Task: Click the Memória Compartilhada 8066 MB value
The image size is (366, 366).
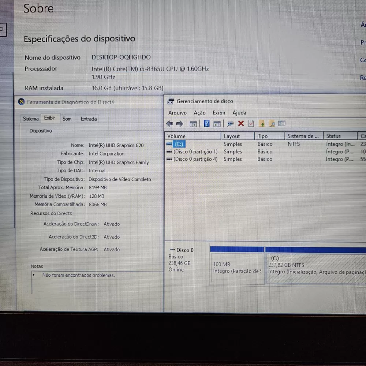Action: point(98,205)
